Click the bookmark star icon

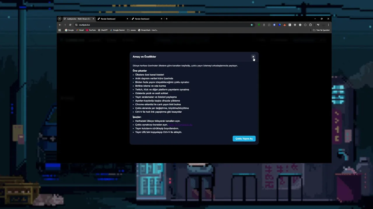tap(252, 25)
